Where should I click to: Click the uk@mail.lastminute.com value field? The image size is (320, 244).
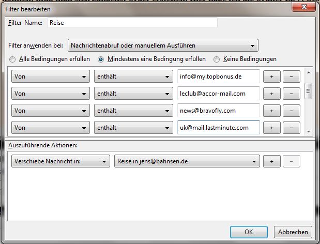click(219, 128)
